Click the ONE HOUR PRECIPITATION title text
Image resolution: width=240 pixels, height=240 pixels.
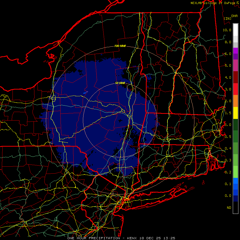tap(94, 238)
